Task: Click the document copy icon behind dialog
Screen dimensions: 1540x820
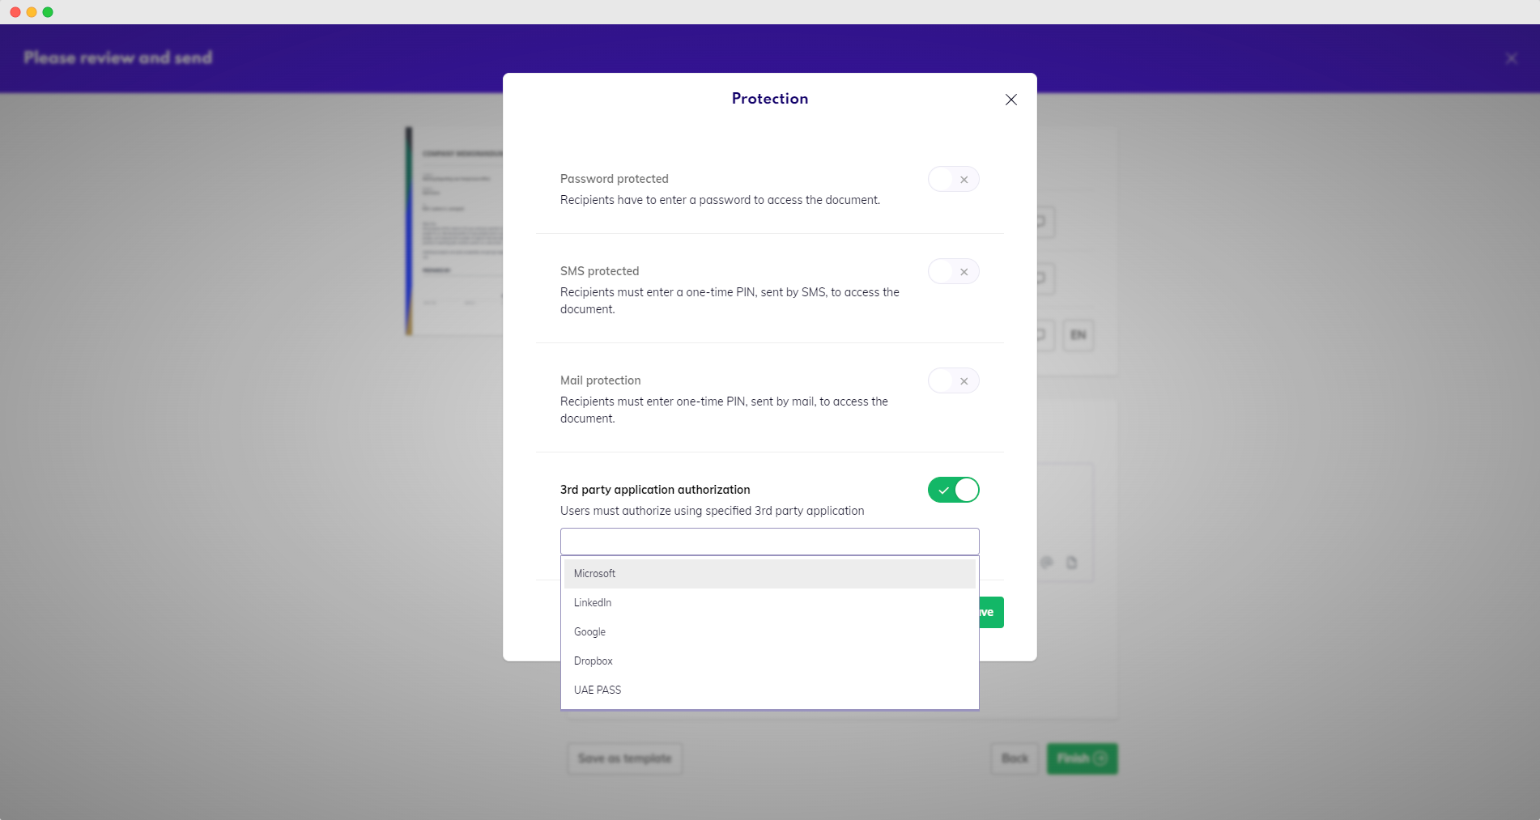Action: (x=1071, y=563)
